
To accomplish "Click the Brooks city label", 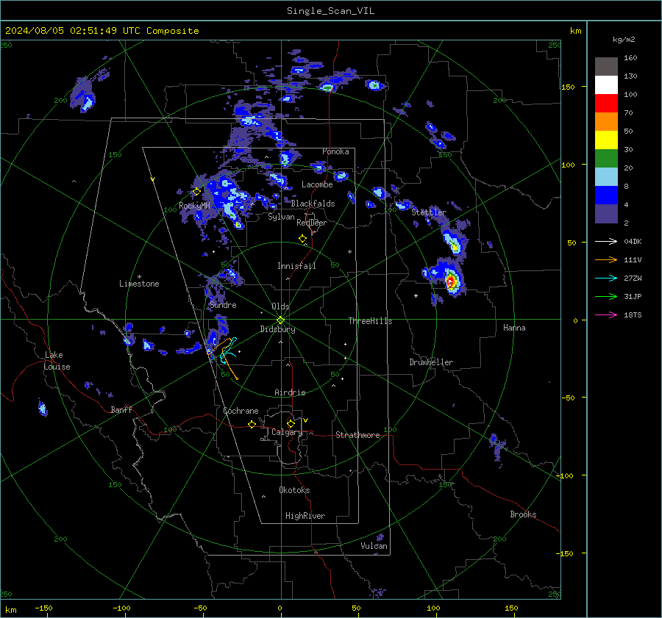I will (523, 514).
